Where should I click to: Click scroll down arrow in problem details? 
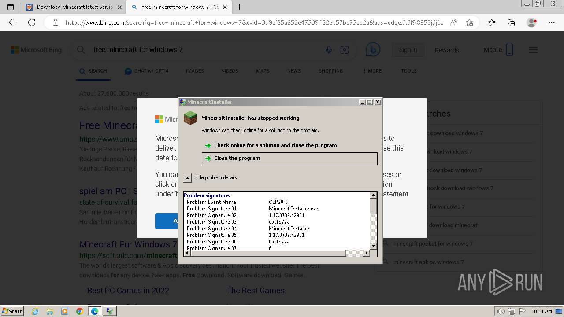pos(373,246)
